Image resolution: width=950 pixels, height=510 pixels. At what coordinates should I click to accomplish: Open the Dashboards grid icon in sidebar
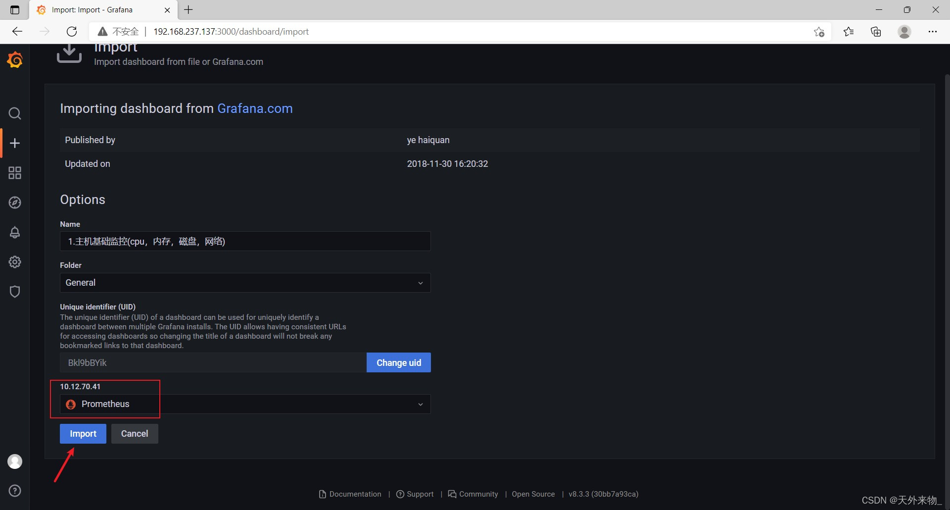coord(15,173)
